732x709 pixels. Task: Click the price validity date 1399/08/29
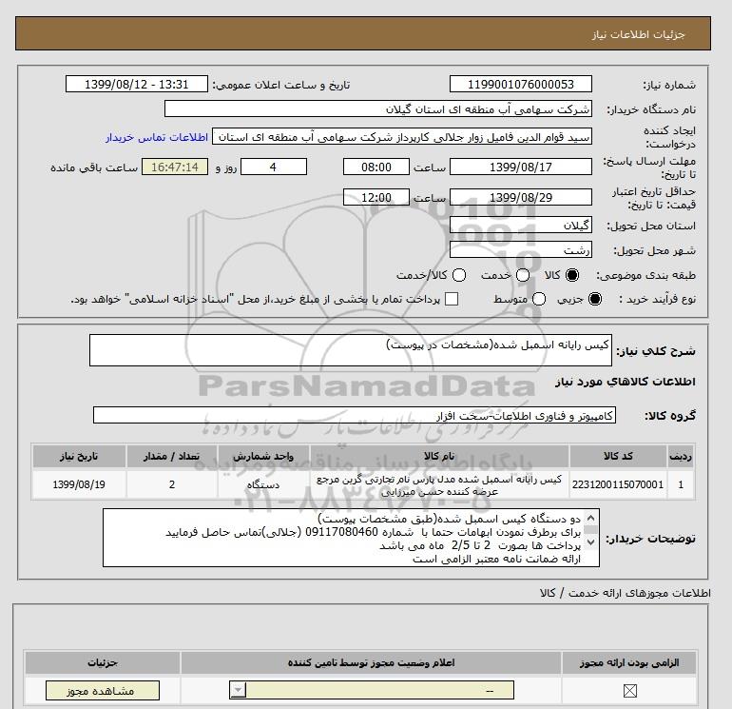[x=521, y=197]
